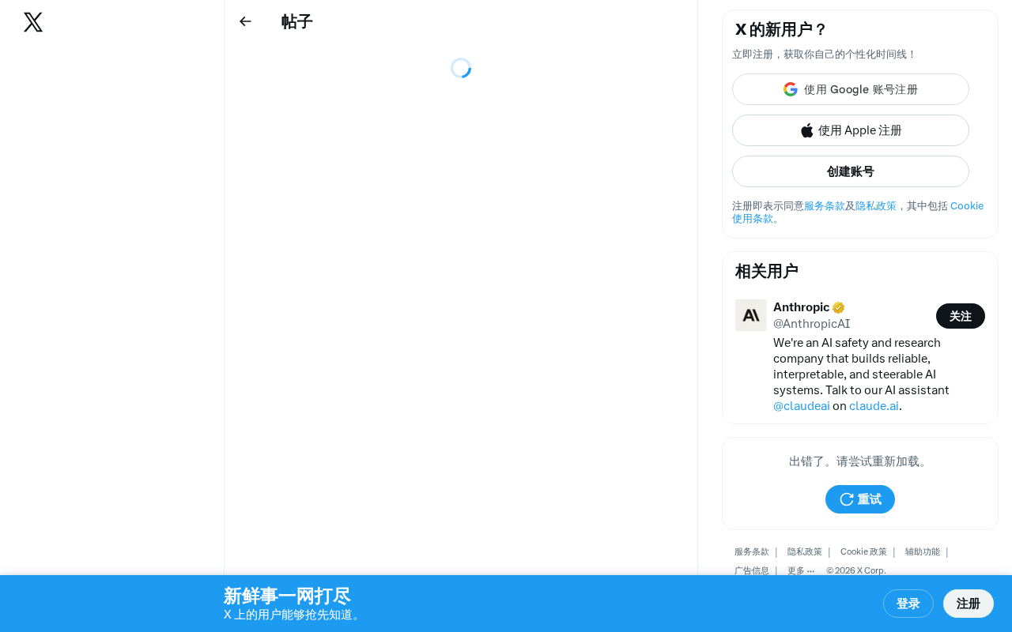Select the 创建账号 button
1012x632 pixels.
(851, 171)
